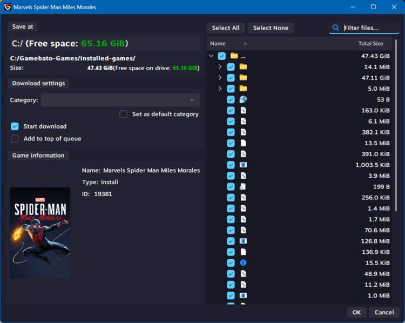Click the file icon in the 1.7 MiB row

click(243, 219)
